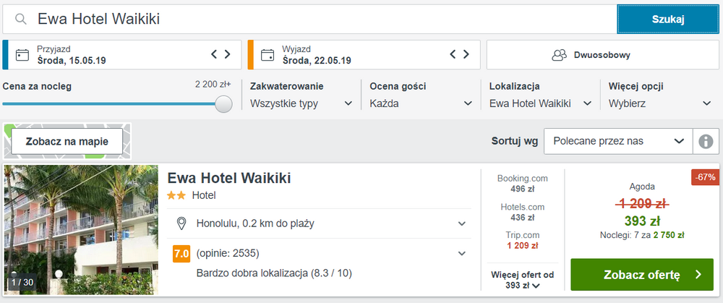Viewport: 723px width, 303px height.
Task: Open Zakwaterowanie Wszystkie typy dropdown
Action: (x=301, y=103)
